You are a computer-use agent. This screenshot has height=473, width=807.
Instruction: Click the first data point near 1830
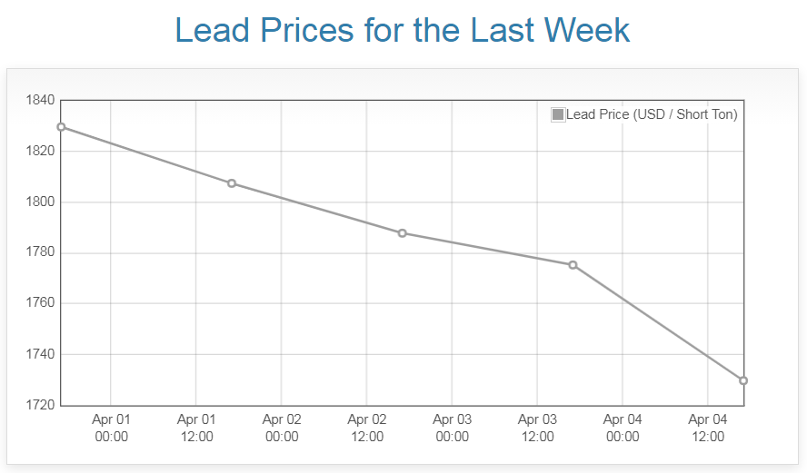click(61, 127)
